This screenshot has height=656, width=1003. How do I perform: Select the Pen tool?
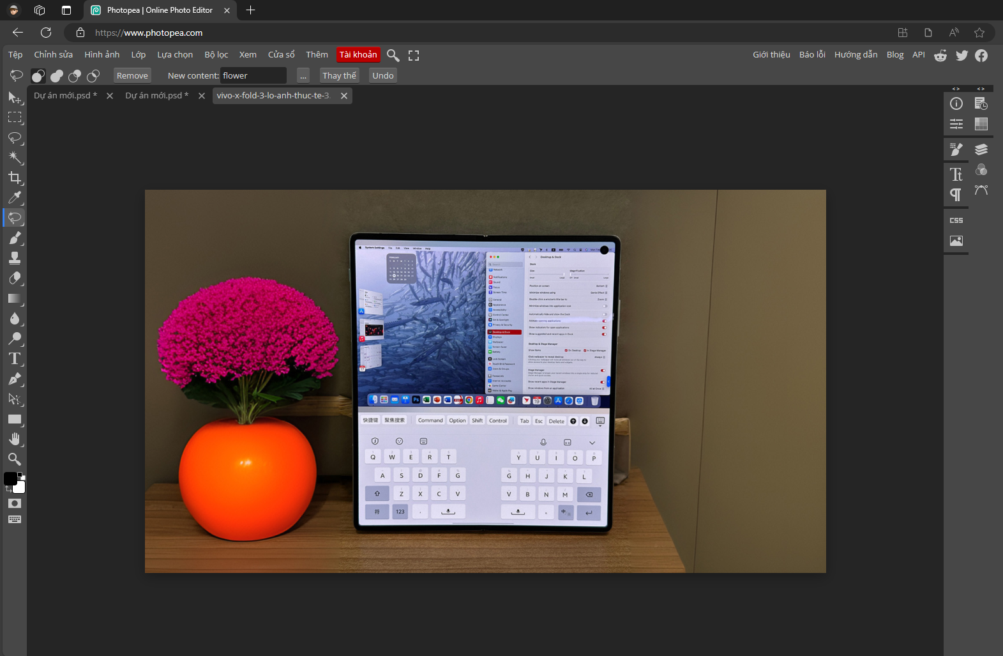pos(15,379)
